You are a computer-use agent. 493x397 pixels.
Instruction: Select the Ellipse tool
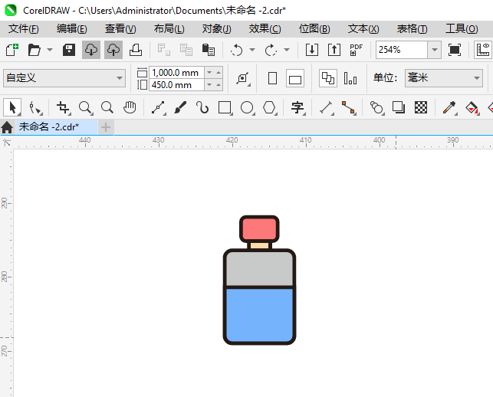point(247,107)
